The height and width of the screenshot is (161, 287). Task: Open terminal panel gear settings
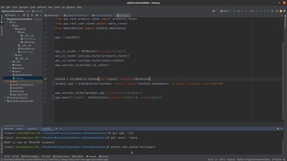coord(278,129)
